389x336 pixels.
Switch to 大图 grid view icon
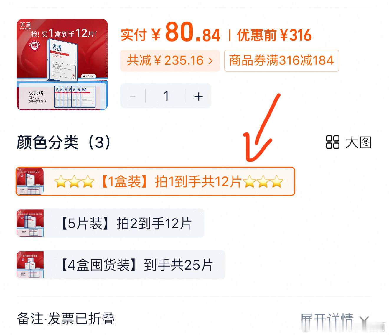point(333,142)
